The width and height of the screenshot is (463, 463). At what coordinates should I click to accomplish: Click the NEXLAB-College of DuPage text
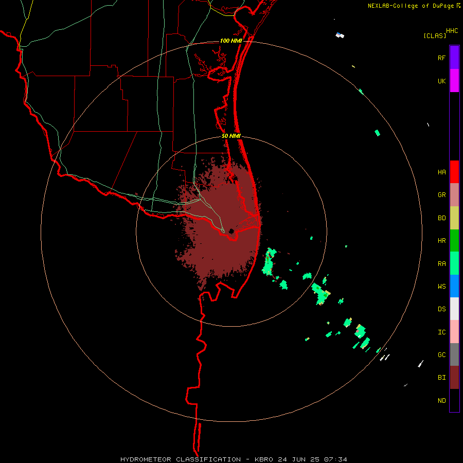click(411, 6)
